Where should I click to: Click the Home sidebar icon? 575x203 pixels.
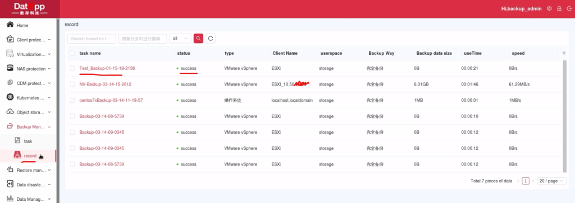tap(10, 25)
